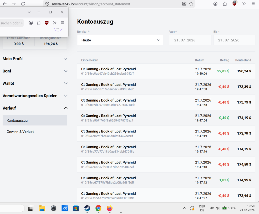259x214 pixels.
Task: Click transaction ID 019f85ca967f760f9a828943787f8ac4
Action: click(x=107, y=120)
